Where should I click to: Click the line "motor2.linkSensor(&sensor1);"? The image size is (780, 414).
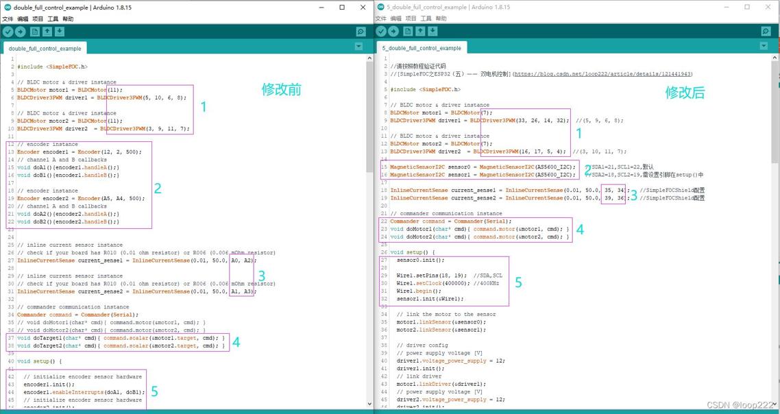[441, 330]
